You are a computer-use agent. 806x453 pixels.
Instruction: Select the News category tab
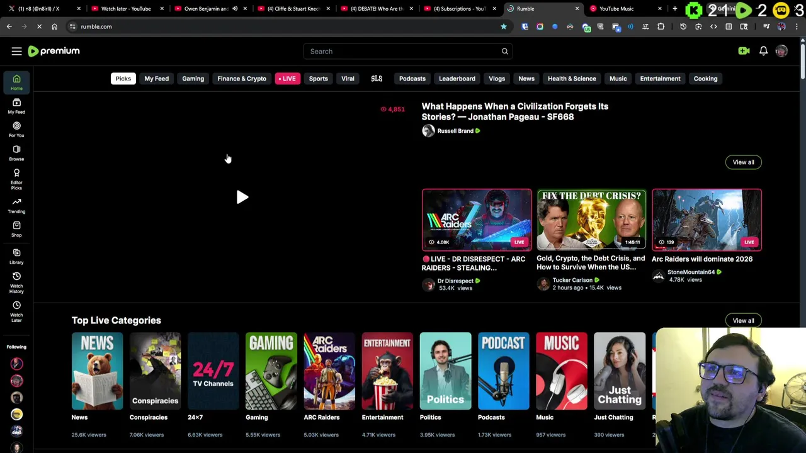click(x=526, y=79)
